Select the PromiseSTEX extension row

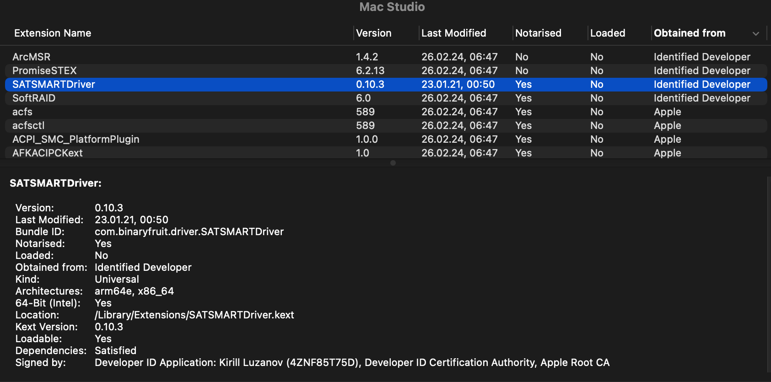coord(386,71)
